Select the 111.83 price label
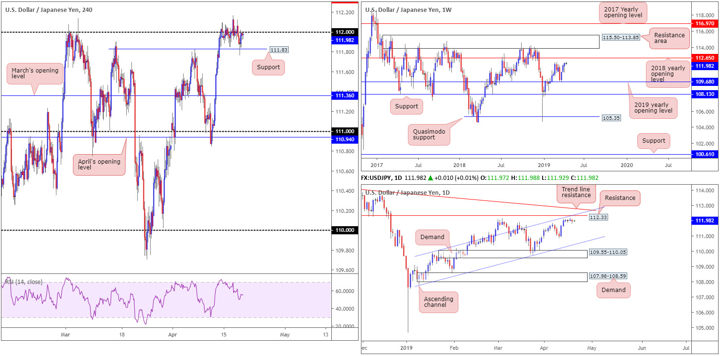Screen dimensions: 720x356 tap(279, 50)
